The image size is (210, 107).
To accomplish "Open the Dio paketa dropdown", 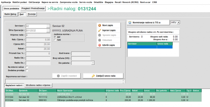I will coord(93,63).
